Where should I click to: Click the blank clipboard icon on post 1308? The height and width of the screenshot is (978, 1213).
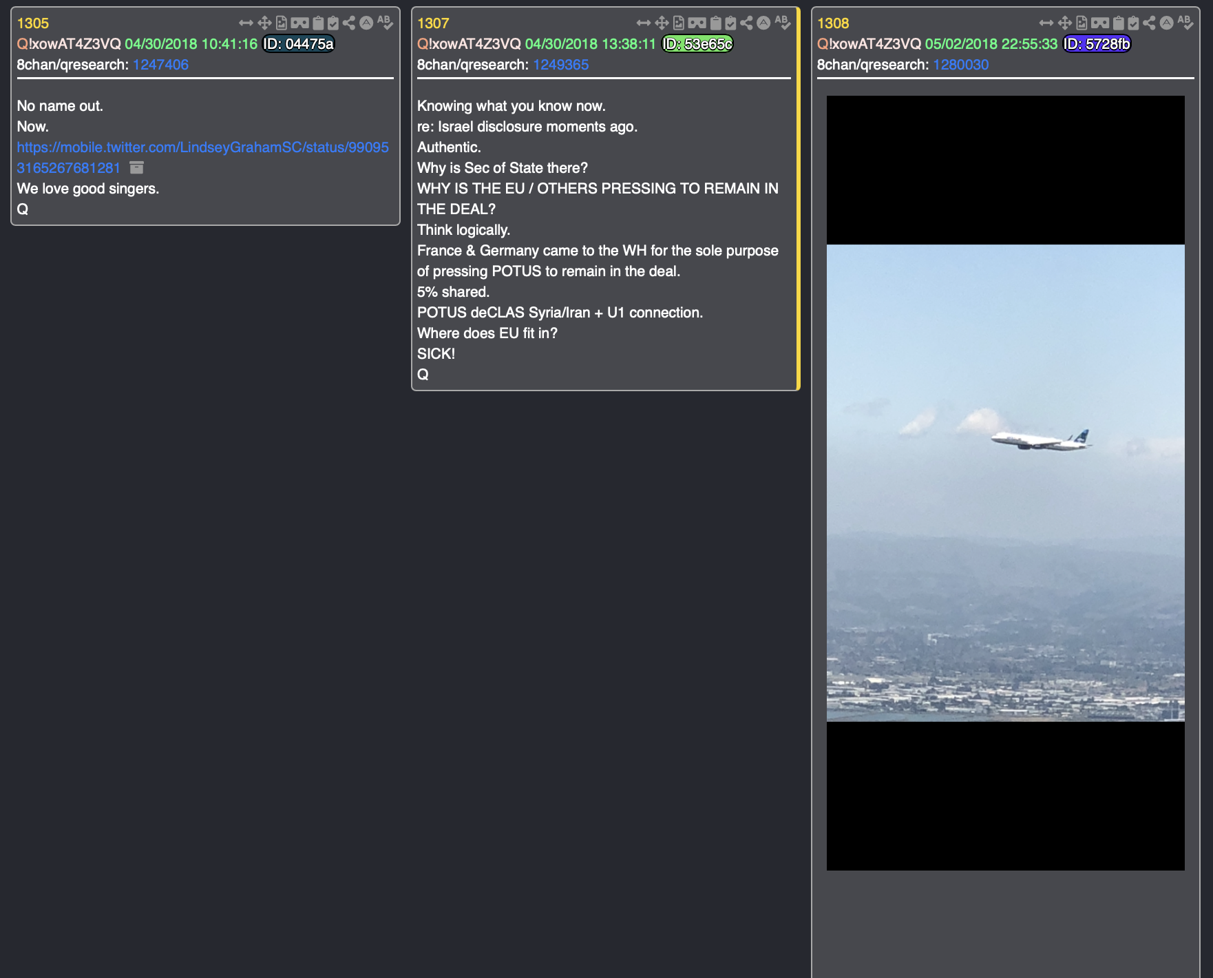coord(1118,23)
